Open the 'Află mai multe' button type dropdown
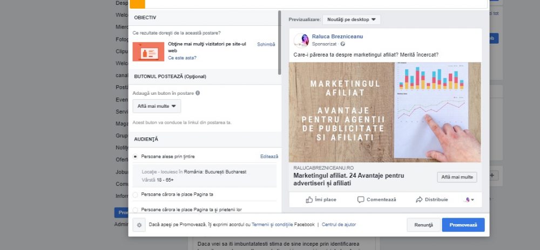The height and width of the screenshot is (250, 540). pos(157,106)
